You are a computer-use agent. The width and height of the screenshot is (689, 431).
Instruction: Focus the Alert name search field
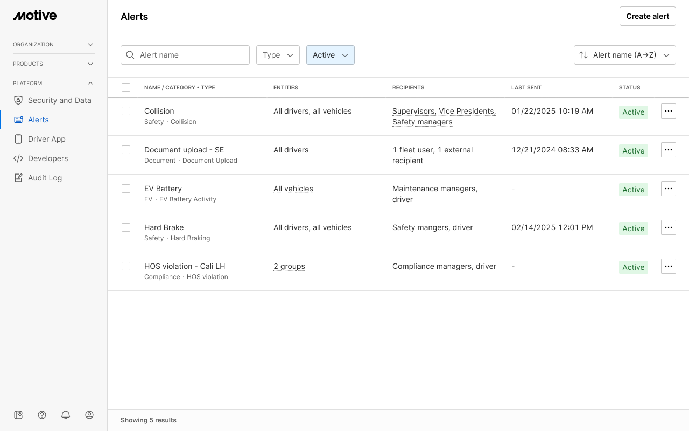pos(192,55)
